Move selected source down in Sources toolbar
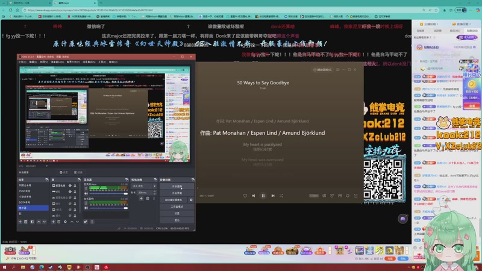Screen dimensions: 482x271 [x=78, y=222]
